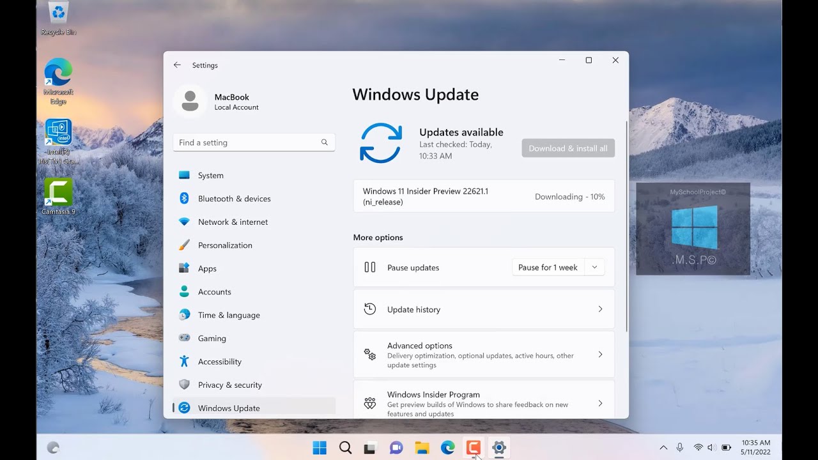Click the MacBook user avatar
The image size is (818, 460).
[190, 101]
